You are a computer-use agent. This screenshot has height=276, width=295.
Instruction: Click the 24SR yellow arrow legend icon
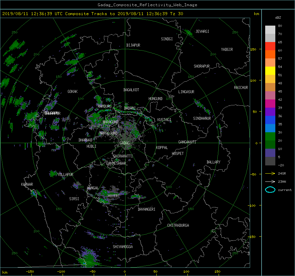[270, 173]
